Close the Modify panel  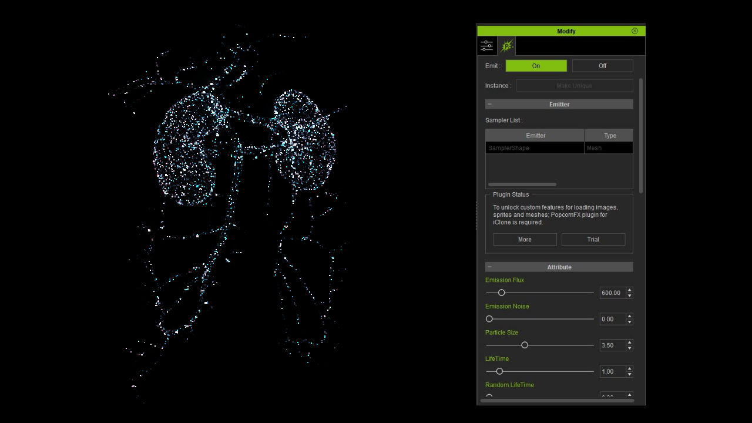(634, 31)
